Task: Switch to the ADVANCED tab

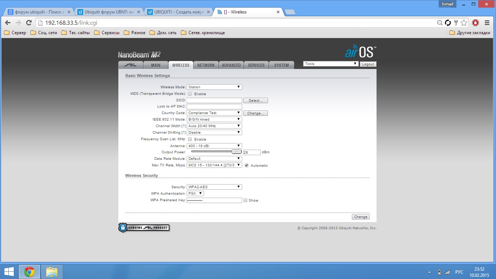Action: 231,65
